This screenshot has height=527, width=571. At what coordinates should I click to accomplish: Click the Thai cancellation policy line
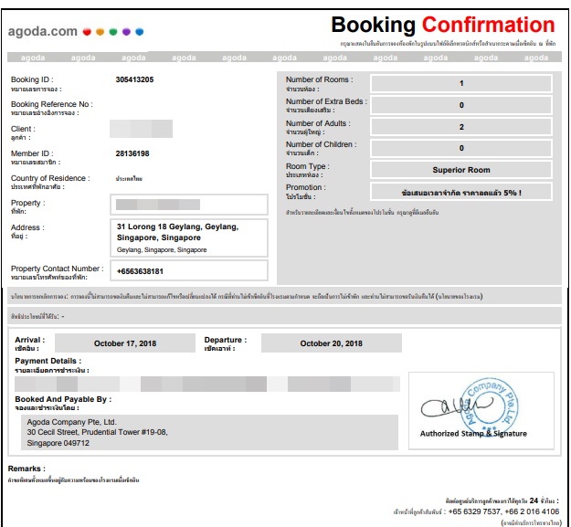coord(247,297)
